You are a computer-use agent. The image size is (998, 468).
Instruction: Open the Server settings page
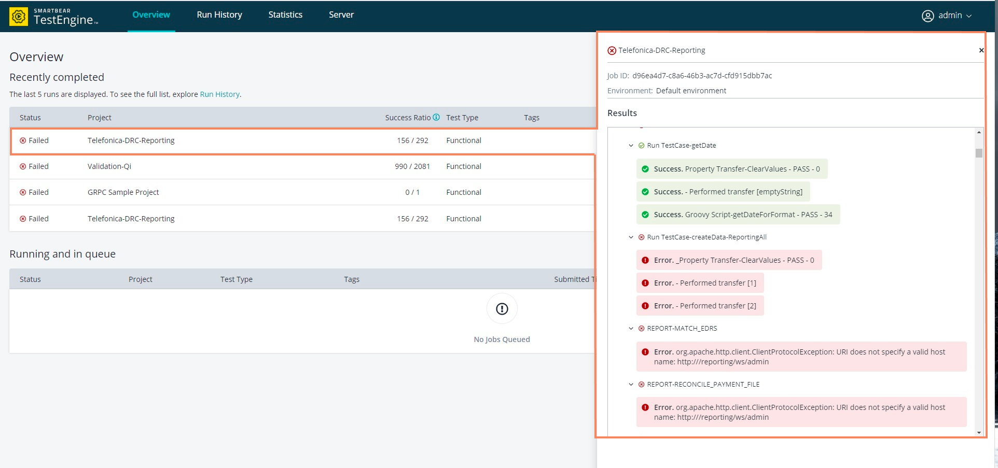coord(341,15)
